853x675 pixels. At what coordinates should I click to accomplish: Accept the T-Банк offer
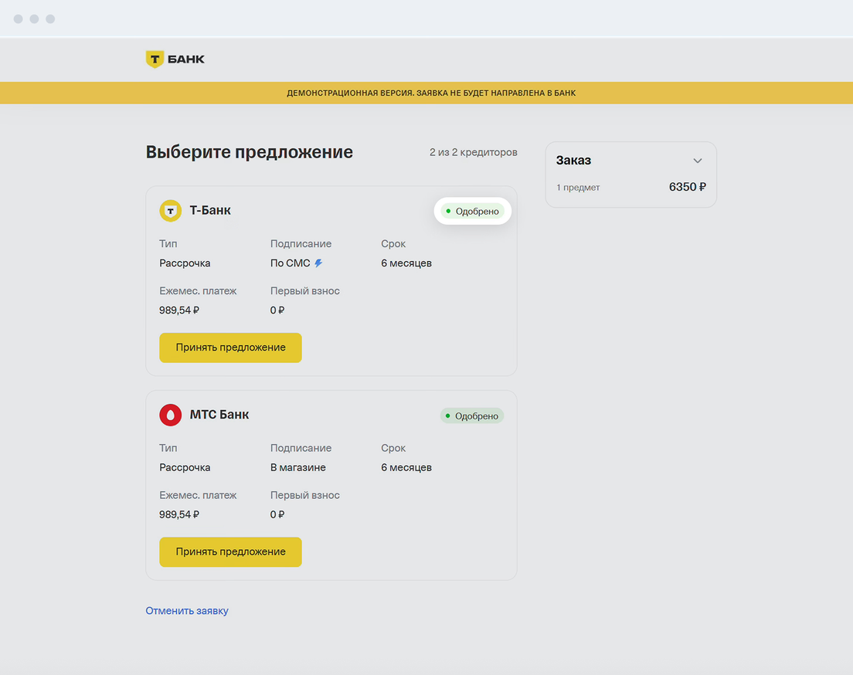click(231, 348)
